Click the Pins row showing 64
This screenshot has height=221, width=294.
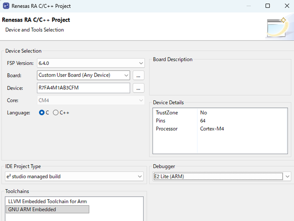click(x=220, y=121)
